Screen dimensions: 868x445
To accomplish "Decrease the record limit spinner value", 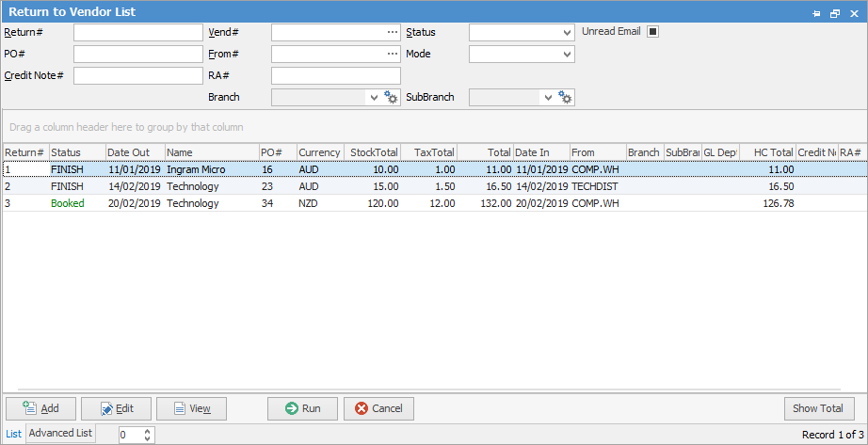I will coord(147,438).
